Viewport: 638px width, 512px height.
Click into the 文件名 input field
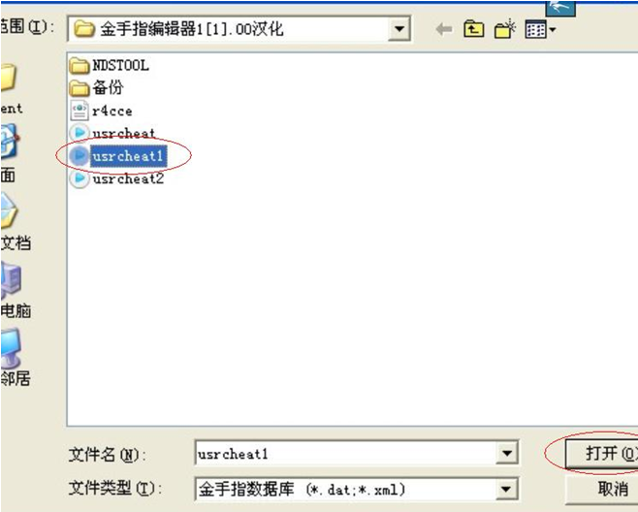pyautogui.click(x=346, y=453)
